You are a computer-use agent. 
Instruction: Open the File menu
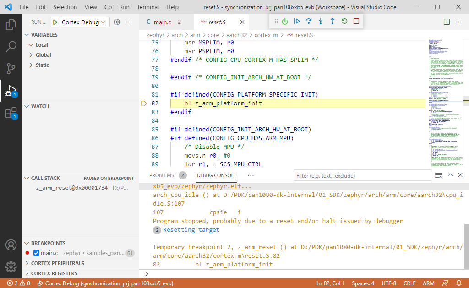coord(24,7)
